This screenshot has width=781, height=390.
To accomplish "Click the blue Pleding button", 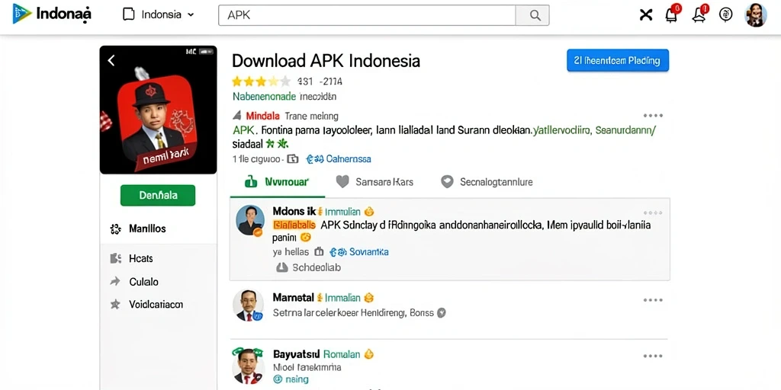I will click(x=618, y=61).
